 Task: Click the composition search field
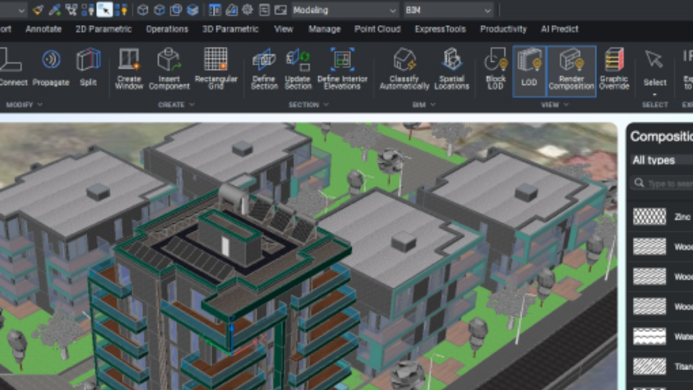coord(664,183)
